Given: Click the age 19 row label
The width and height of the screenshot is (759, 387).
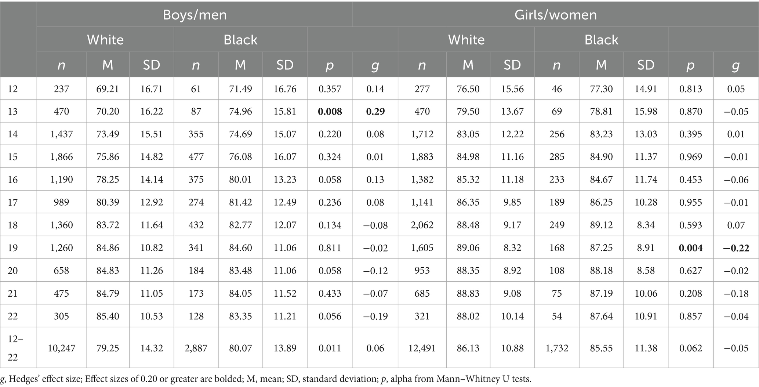Looking at the screenshot, I should coord(13,248).
